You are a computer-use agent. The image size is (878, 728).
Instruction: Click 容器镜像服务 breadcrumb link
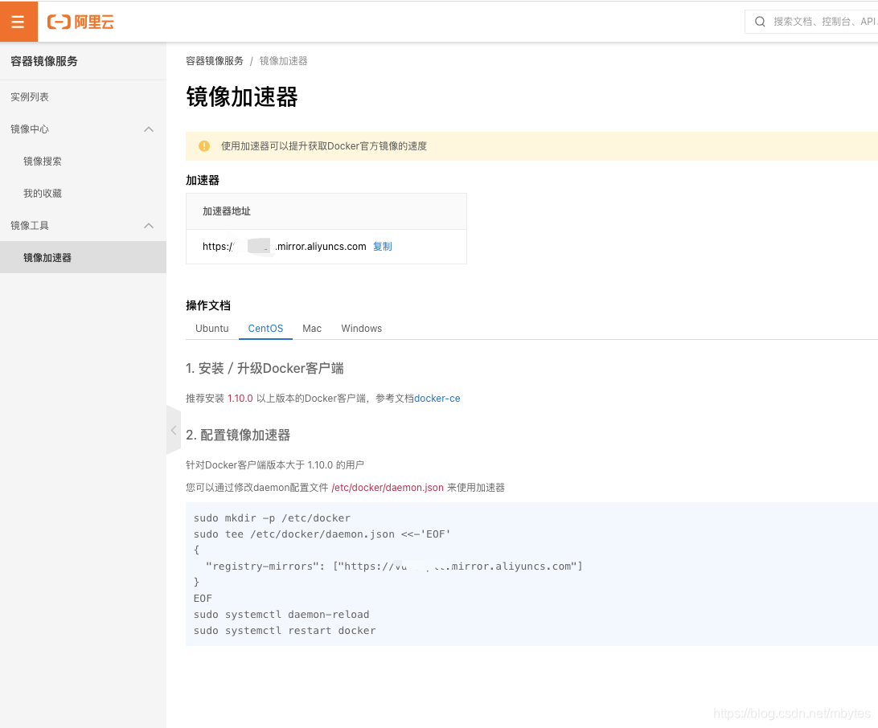click(x=215, y=61)
